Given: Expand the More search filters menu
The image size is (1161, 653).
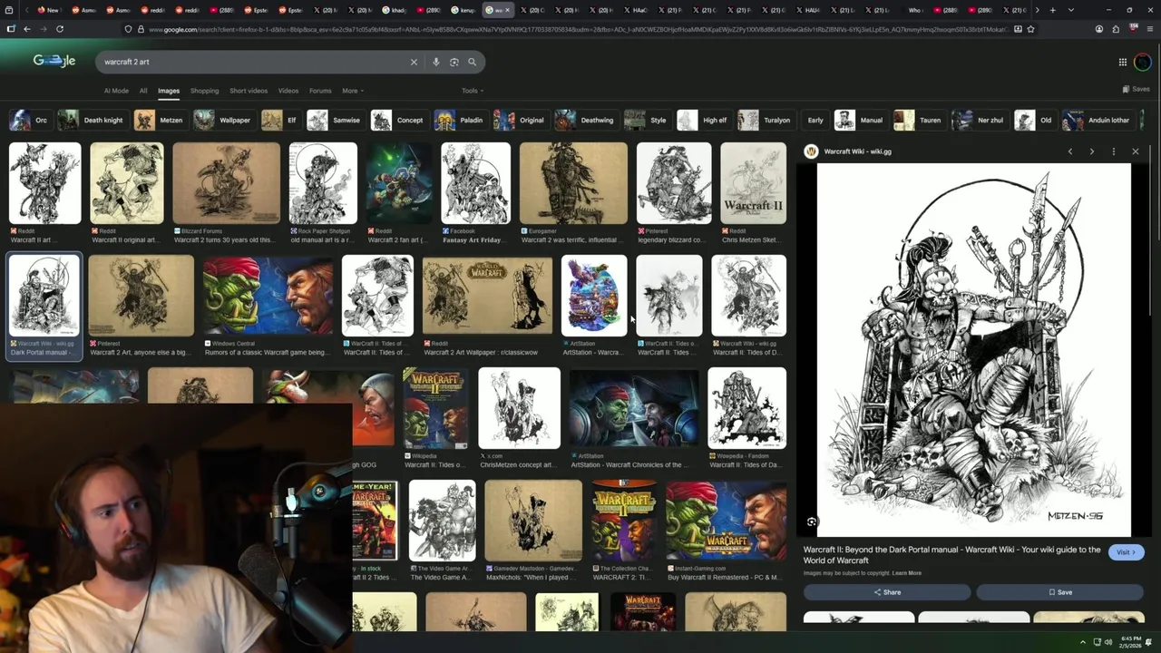Looking at the screenshot, I should pos(353,91).
